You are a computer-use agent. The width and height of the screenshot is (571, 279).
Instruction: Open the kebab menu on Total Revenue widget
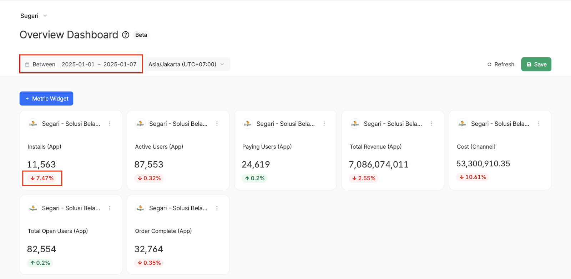point(431,124)
